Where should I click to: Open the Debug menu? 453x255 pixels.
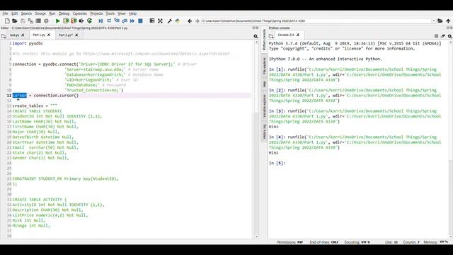pos(64,13)
